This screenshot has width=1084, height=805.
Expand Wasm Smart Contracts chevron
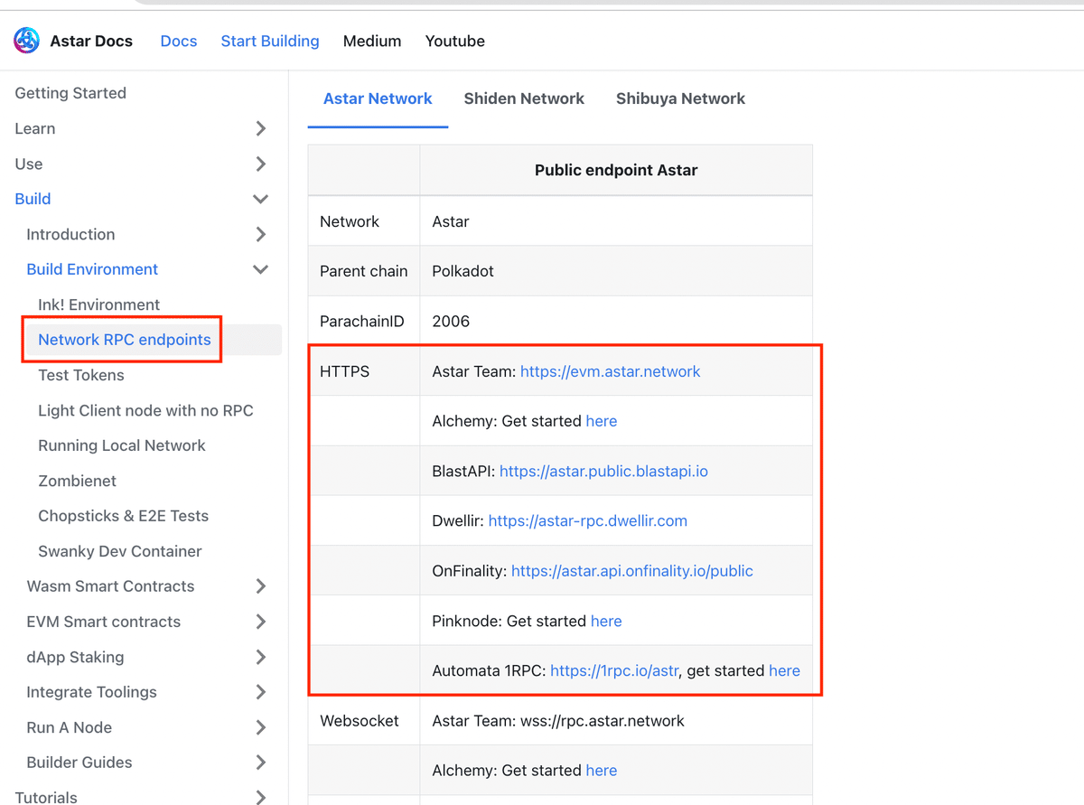click(x=260, y=586)
